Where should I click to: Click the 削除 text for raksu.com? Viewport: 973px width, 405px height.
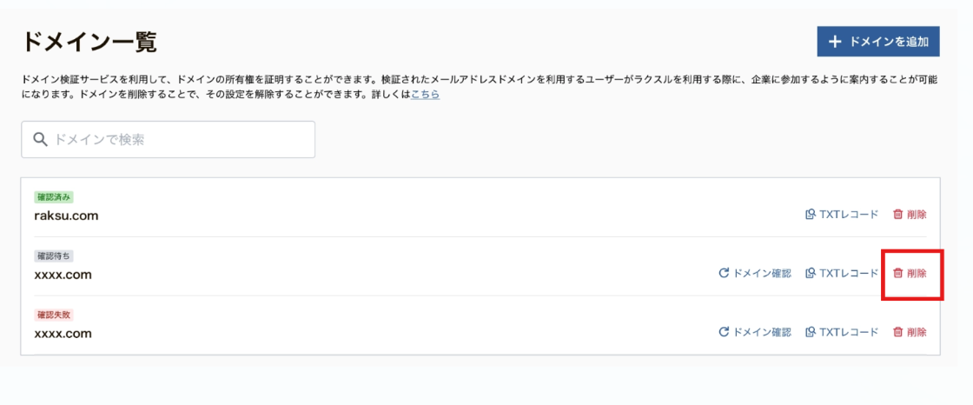(x=917, y=215)
